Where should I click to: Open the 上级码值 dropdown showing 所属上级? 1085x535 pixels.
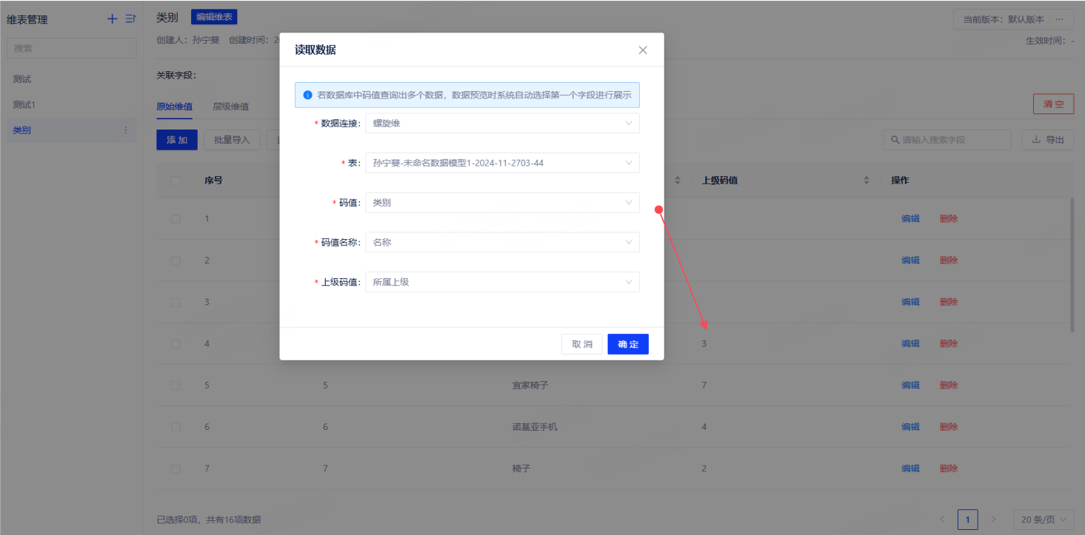(x=502, y=282)
